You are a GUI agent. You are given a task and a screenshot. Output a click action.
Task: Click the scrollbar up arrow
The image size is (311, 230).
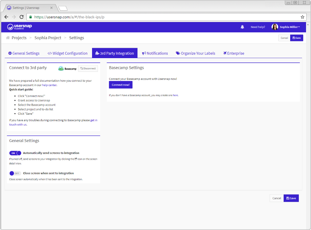click(308, 25)
